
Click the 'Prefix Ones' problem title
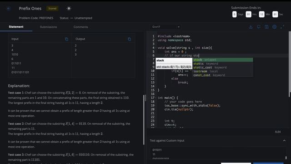pos(30,9)
